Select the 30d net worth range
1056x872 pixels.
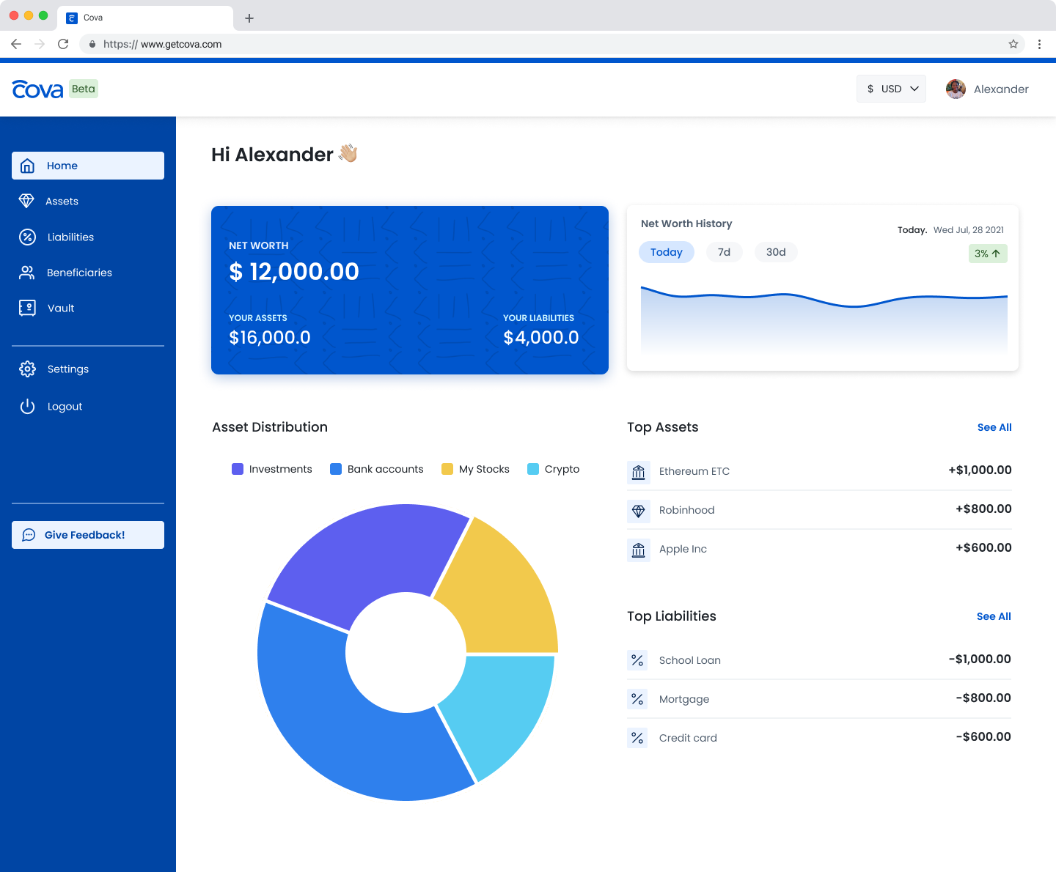776,252
